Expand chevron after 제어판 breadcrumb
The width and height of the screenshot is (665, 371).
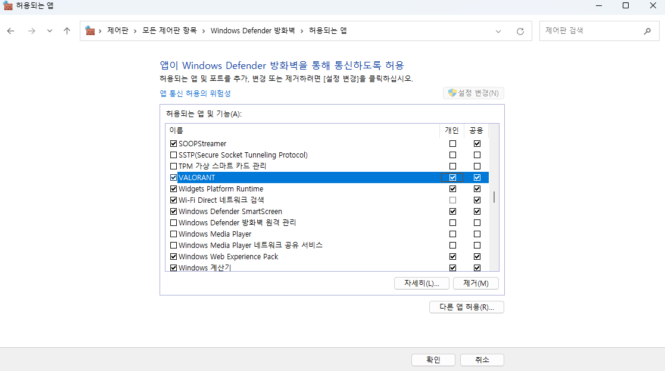click(x=135, y=31)
